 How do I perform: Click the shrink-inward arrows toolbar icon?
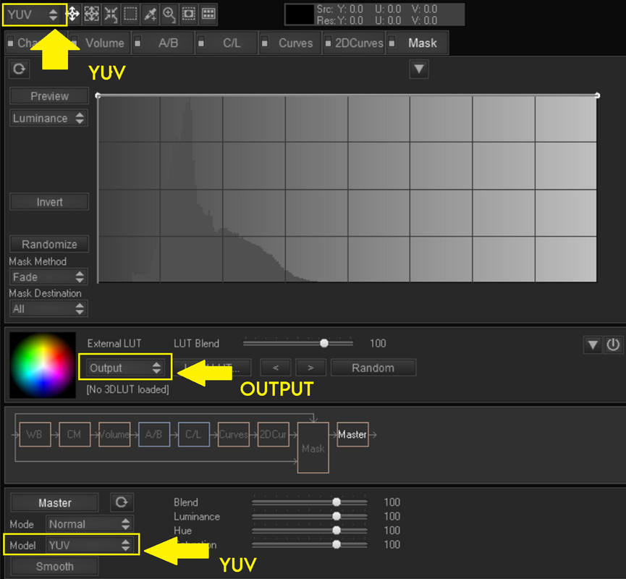click(x=111, y=14)
